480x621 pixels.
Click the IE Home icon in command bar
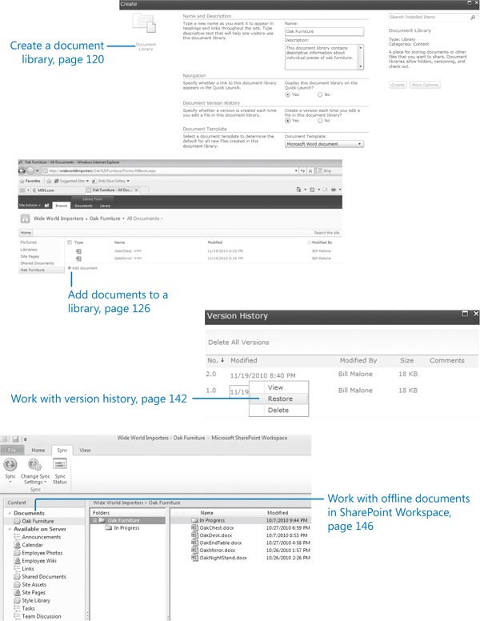click(298, 190)
